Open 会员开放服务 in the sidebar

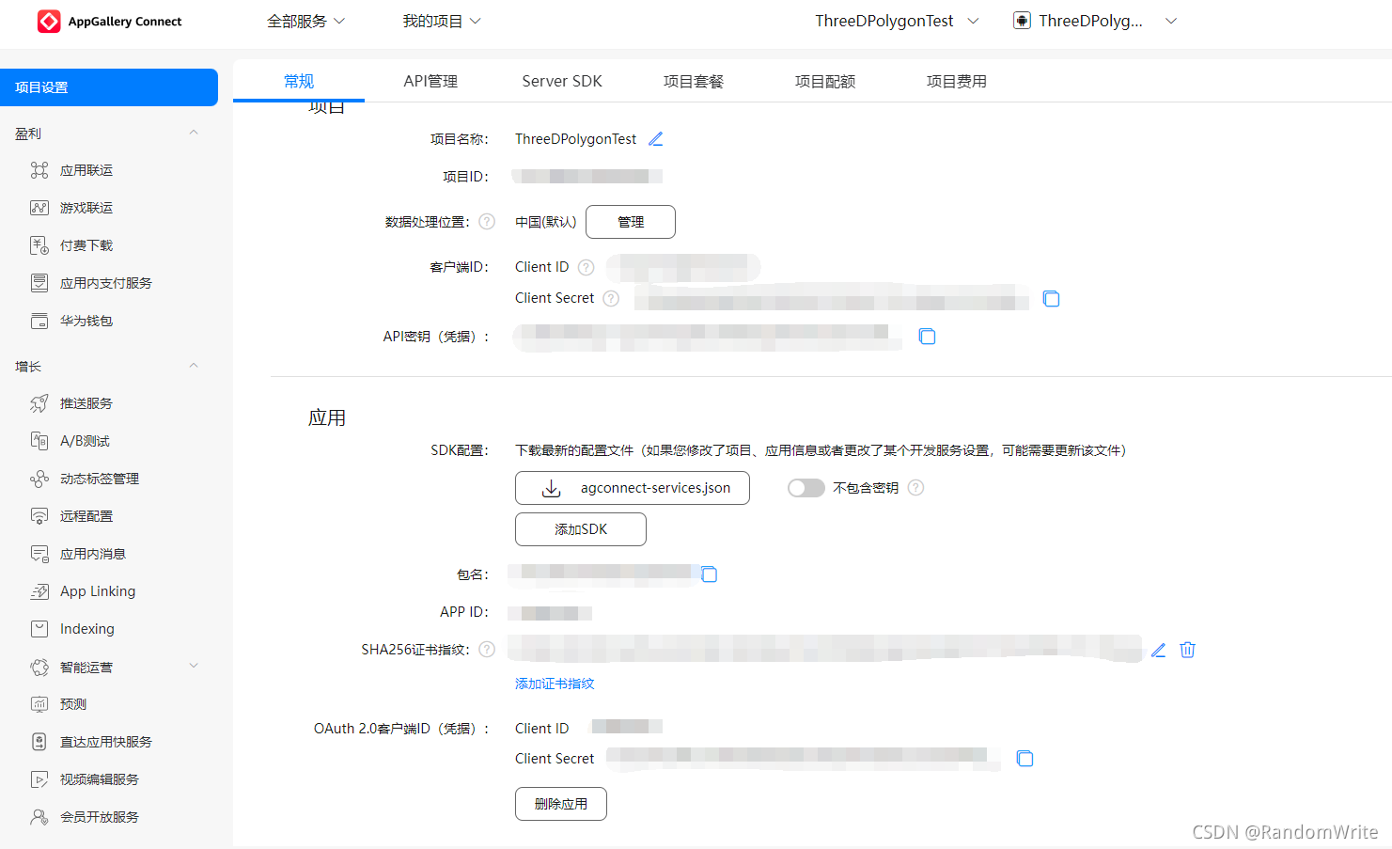pos(99,817)
